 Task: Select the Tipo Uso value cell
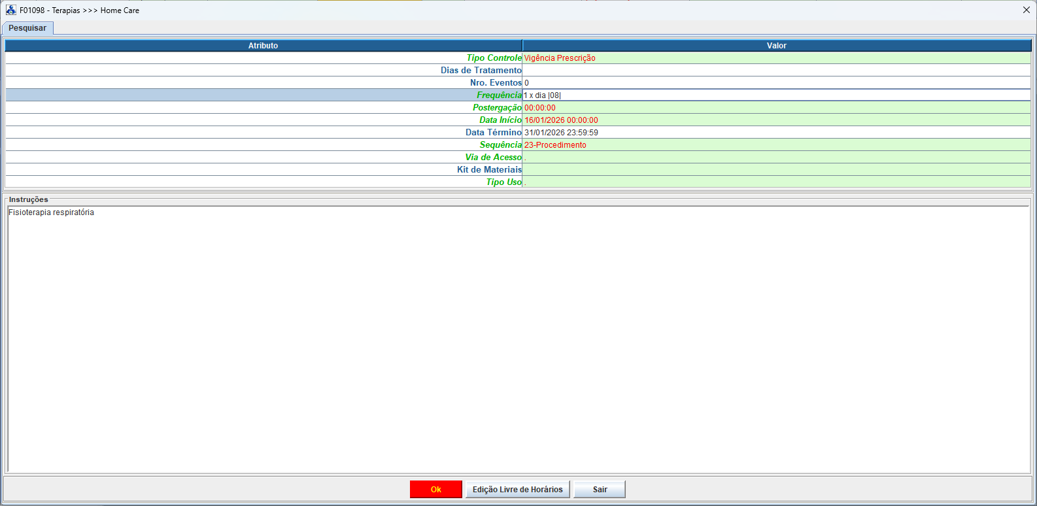point(776,182)
